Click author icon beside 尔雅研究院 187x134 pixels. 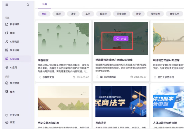[40, 77]
